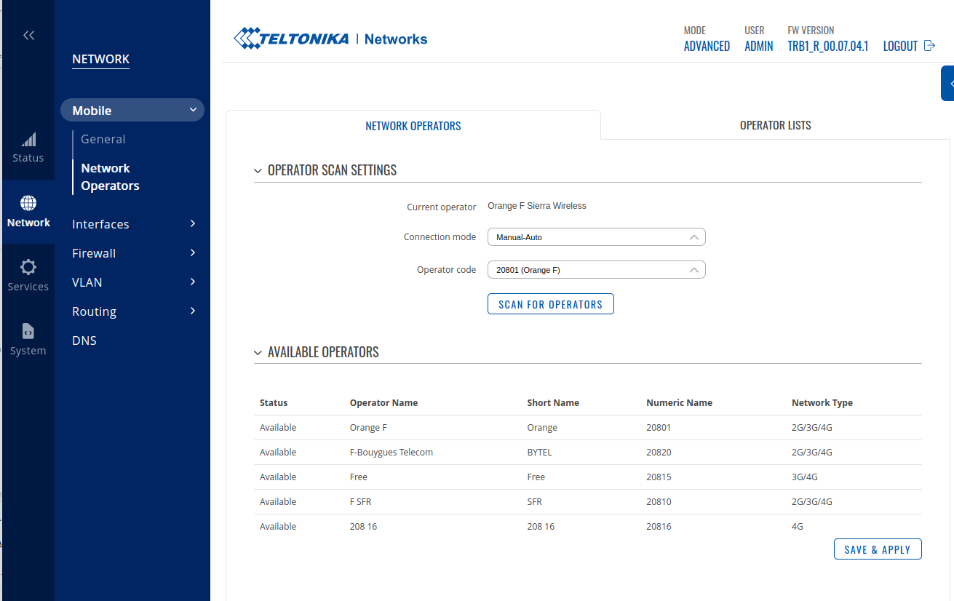
Task: Open the blue side panel tab at right edge
Action: 947,84
